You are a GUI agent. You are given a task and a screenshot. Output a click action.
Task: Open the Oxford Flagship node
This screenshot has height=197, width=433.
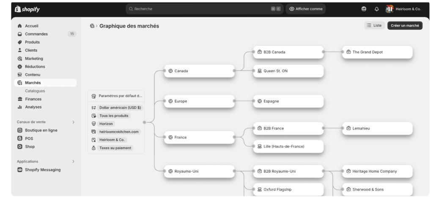[288, 189]
